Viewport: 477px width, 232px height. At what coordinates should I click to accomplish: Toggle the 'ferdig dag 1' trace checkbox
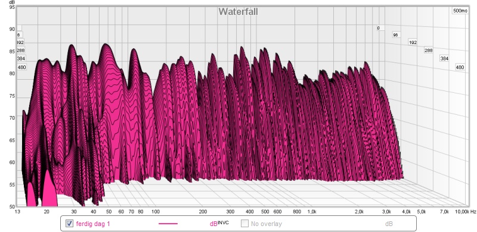[69, 224]
